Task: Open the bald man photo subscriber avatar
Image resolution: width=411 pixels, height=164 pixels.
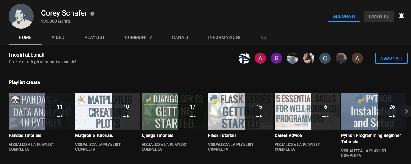Action: click(341, 58)
